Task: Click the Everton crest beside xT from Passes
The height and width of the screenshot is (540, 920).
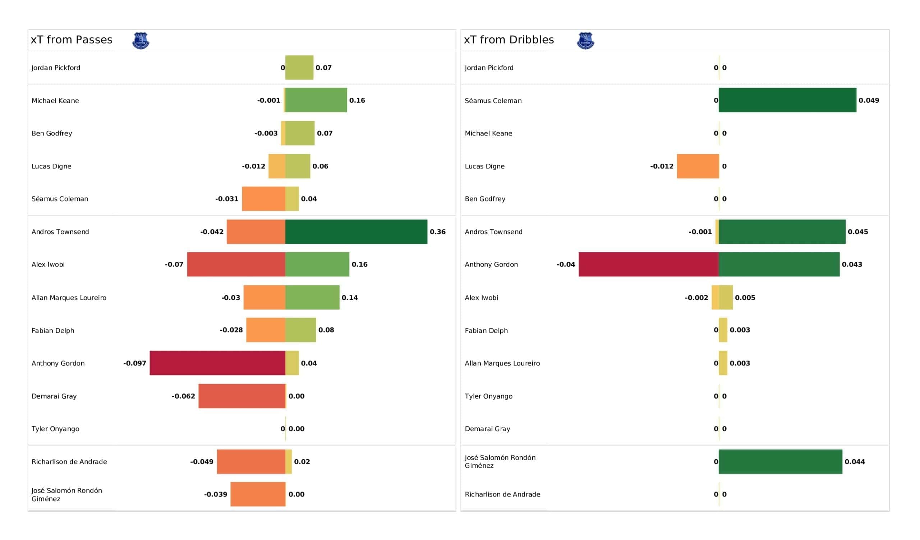Action: pos(141,41)
